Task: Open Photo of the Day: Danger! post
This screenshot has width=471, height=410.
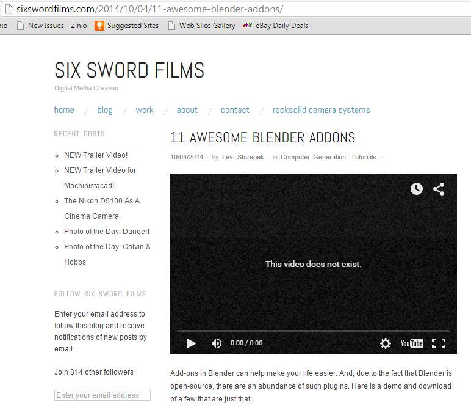Action: click(107, 232)
